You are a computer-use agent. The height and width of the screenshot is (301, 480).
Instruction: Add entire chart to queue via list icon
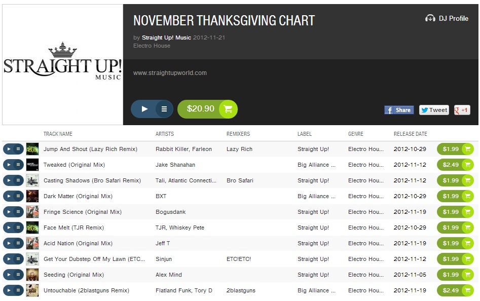(164, 109)
